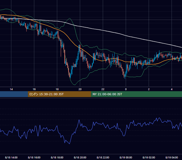Click the 2 hour axis label
This screenshot has width=182, height=160.
tap(149, 89)
